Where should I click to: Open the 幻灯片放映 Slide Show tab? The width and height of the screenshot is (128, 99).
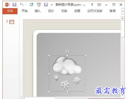pos(95,11)
